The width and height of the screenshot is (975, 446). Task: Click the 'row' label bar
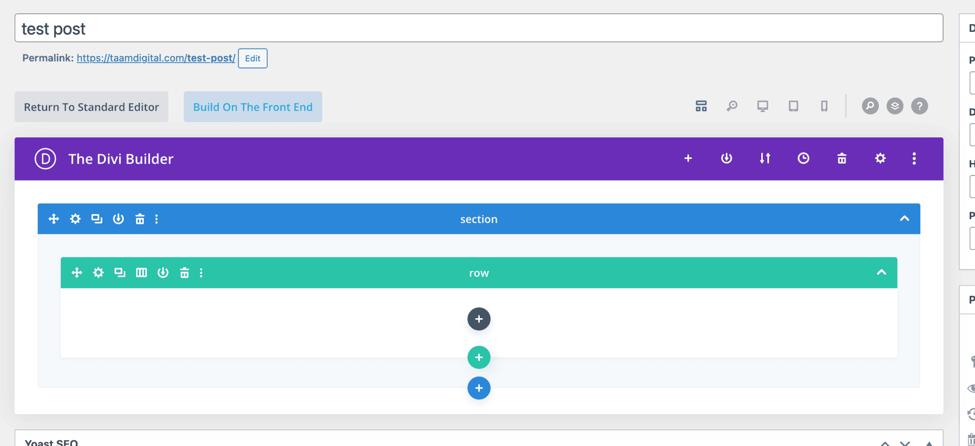479,272
